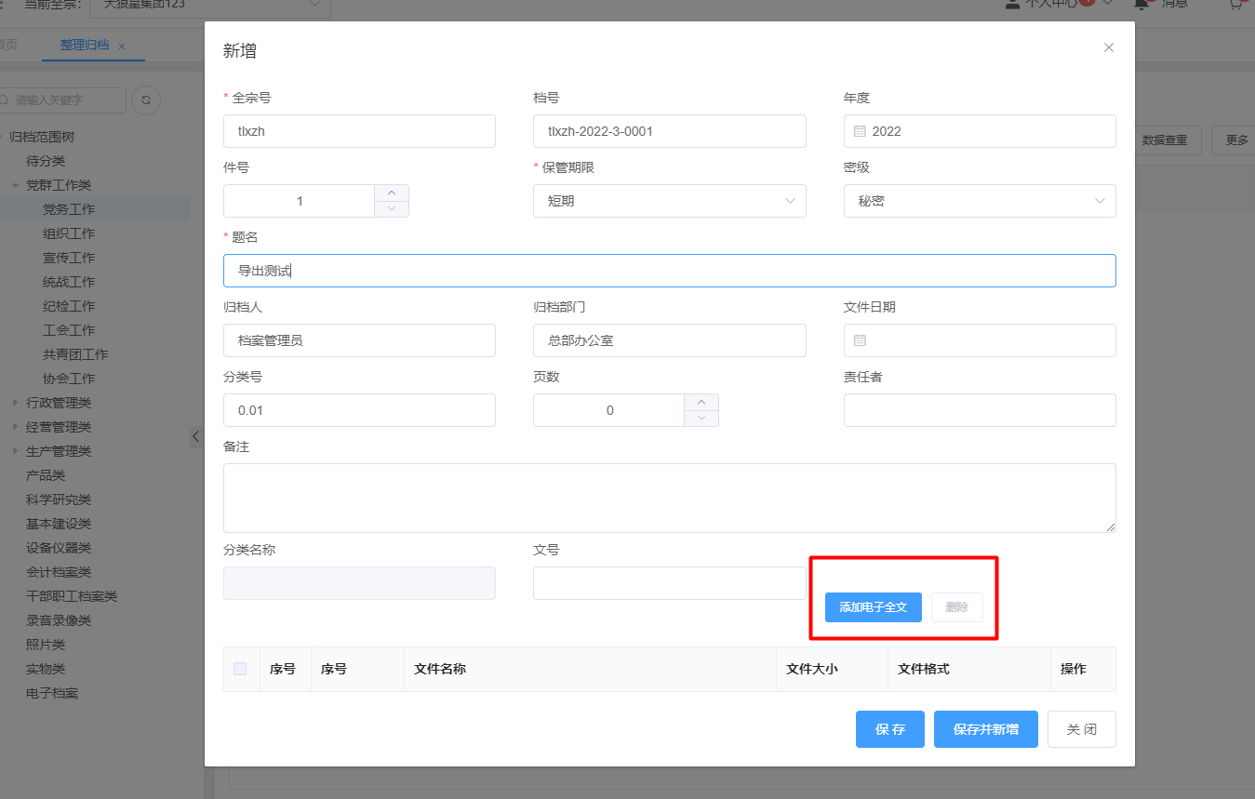Select 纪检工作 in the tree
1255x799 pixels.
click(x=69, y=306)
